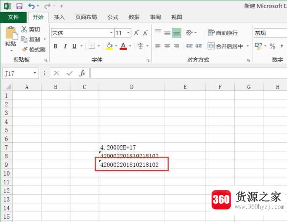Toggle 自动换行 wrap text

[223, 33]
